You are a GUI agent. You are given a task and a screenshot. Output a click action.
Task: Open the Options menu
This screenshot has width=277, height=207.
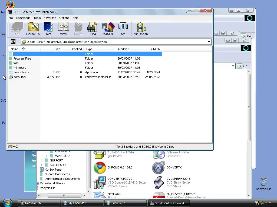click(64, 18)
